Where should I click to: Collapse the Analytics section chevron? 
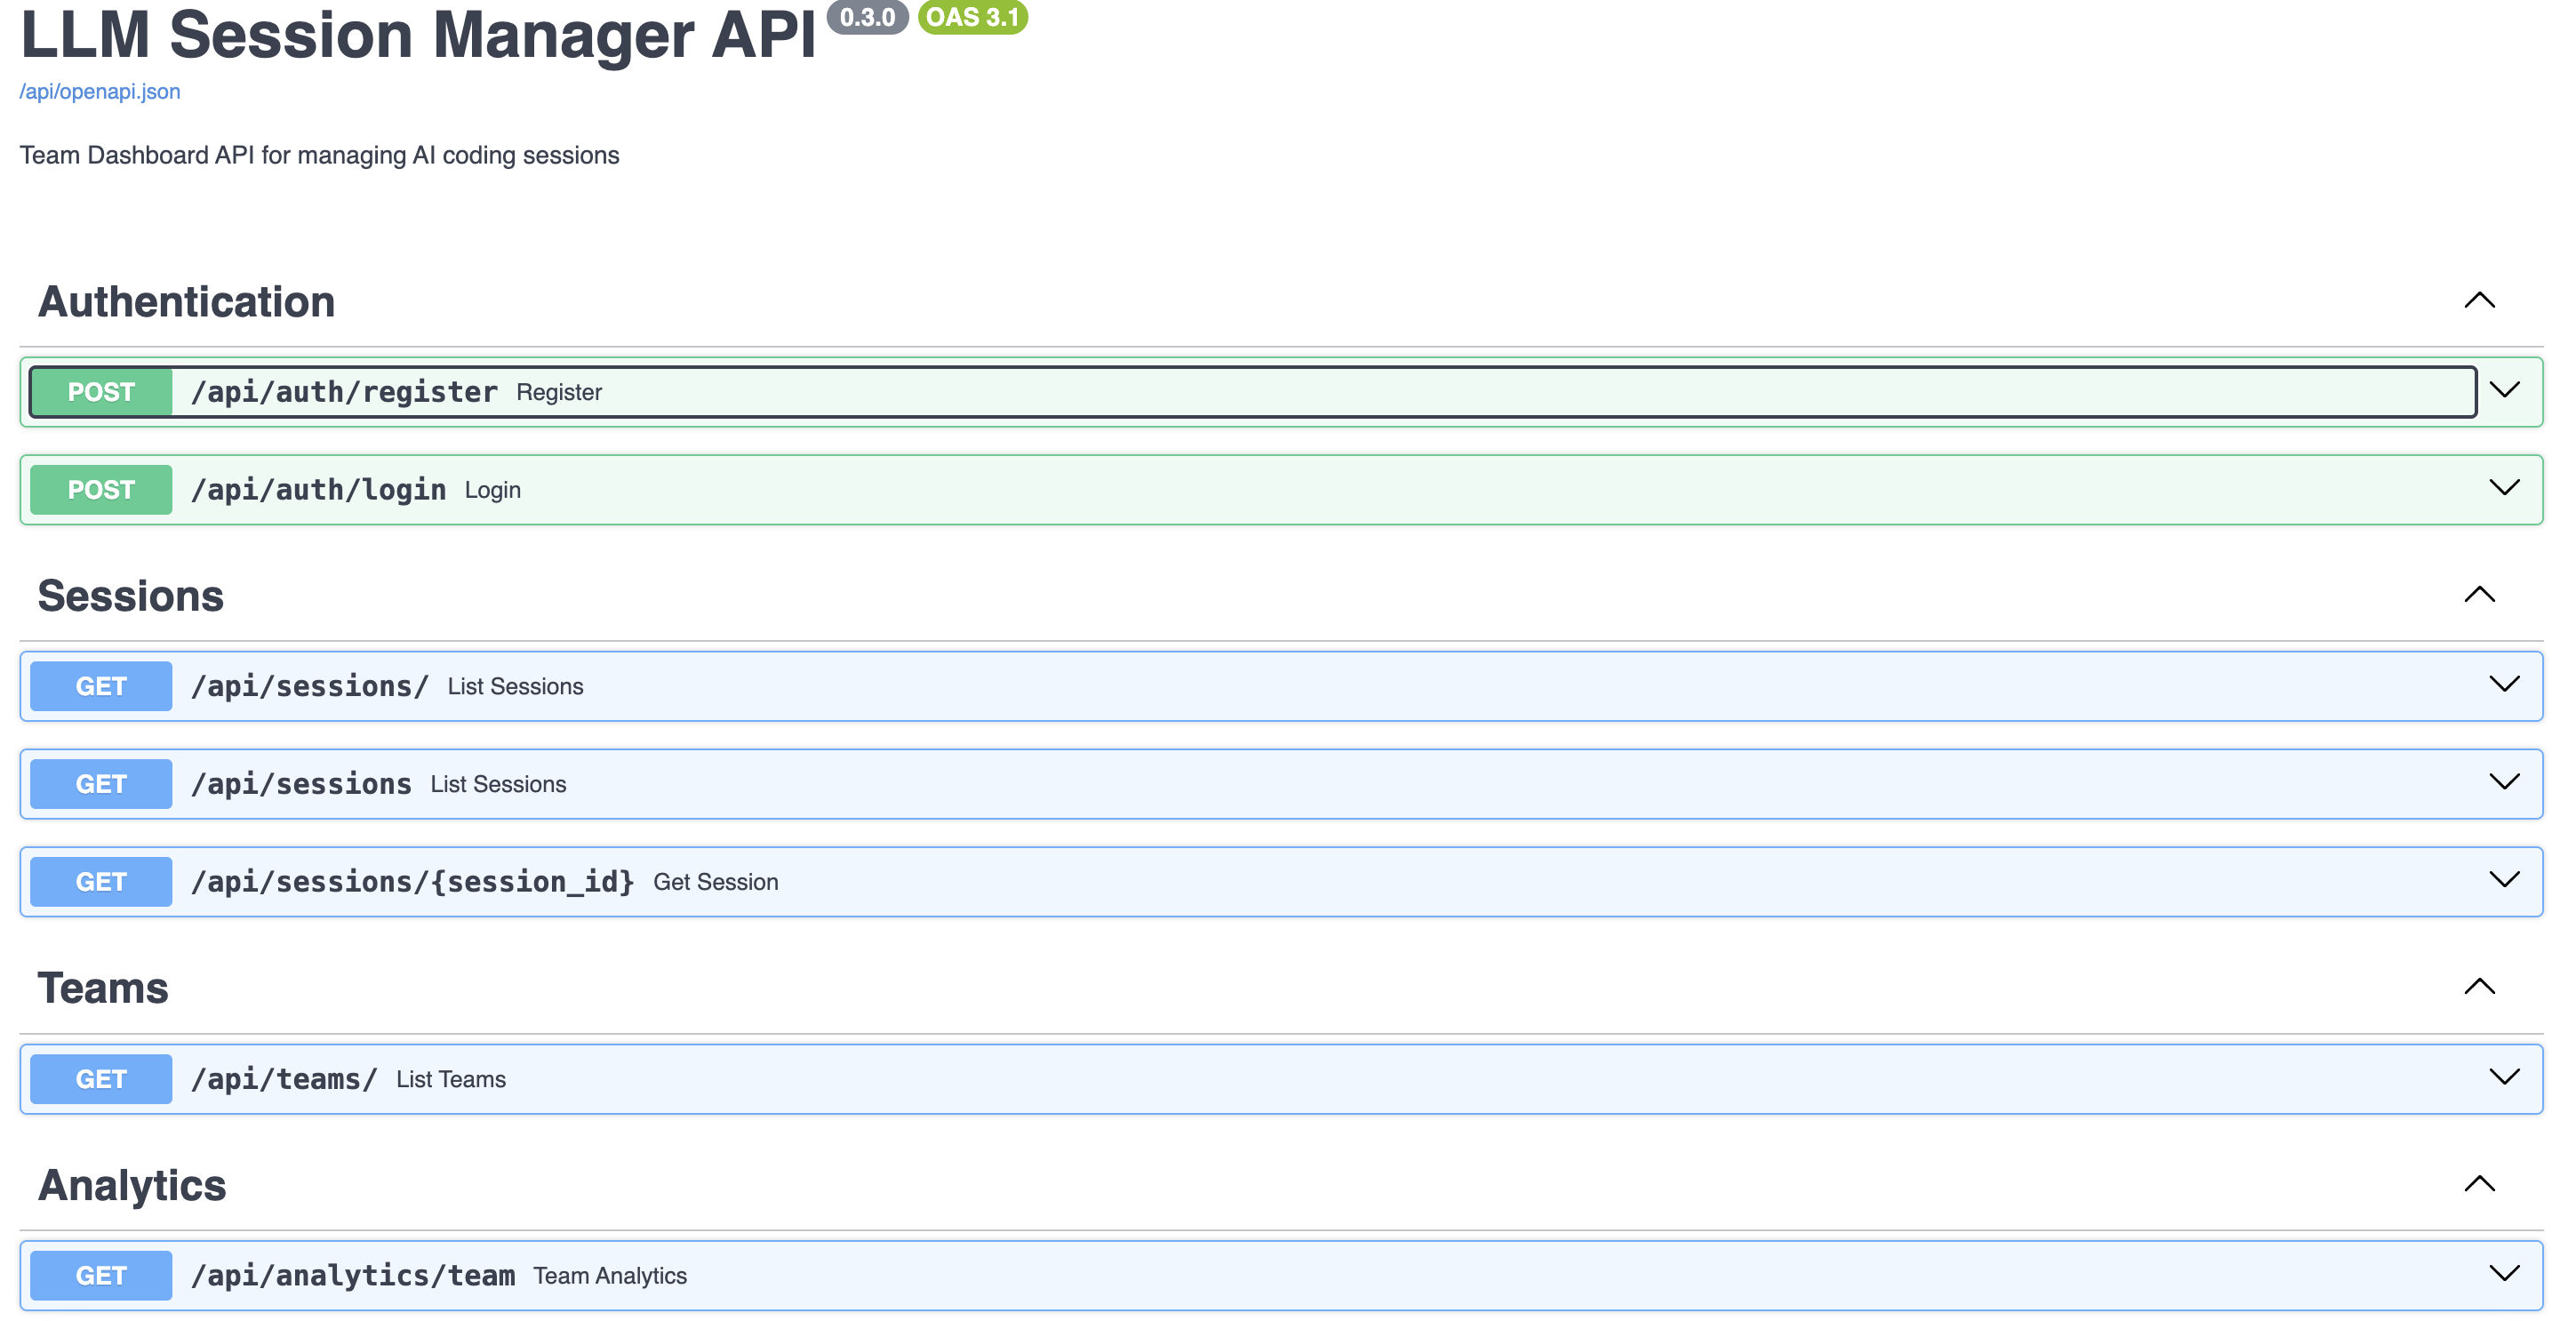[x=2479, y=1184]
